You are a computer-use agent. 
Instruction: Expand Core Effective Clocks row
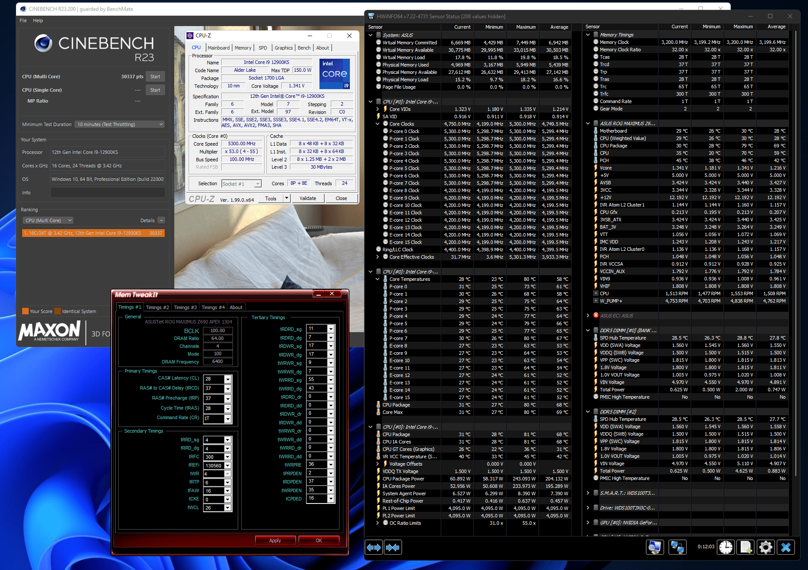tap(378, 257)
